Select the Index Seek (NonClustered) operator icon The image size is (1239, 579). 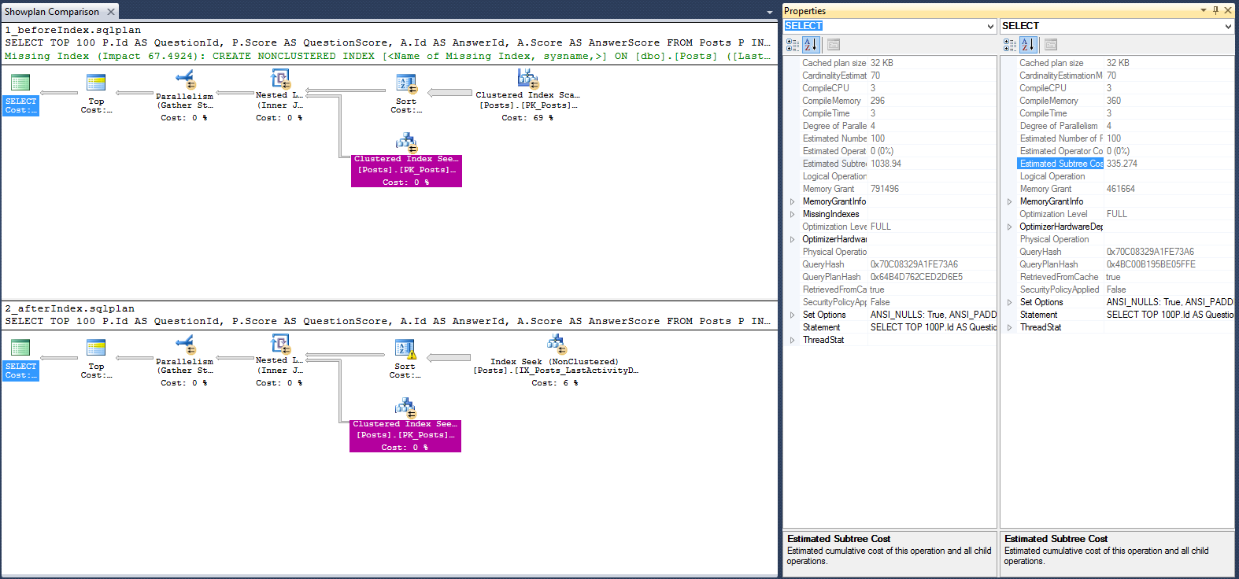click(557, 343)
